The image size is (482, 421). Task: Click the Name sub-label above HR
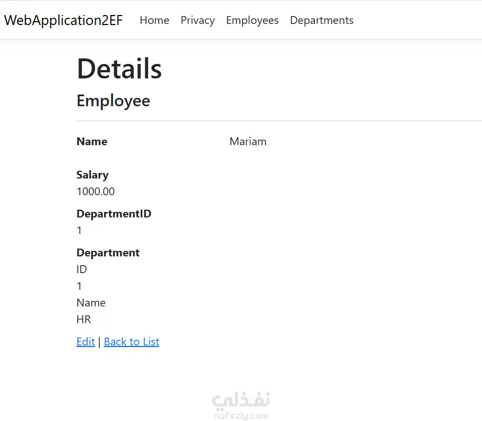pos(91,303)
